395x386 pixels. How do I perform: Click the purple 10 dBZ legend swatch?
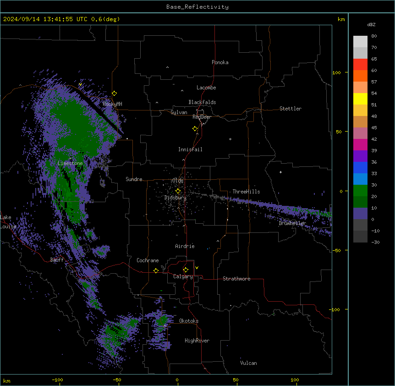[360, 214]
